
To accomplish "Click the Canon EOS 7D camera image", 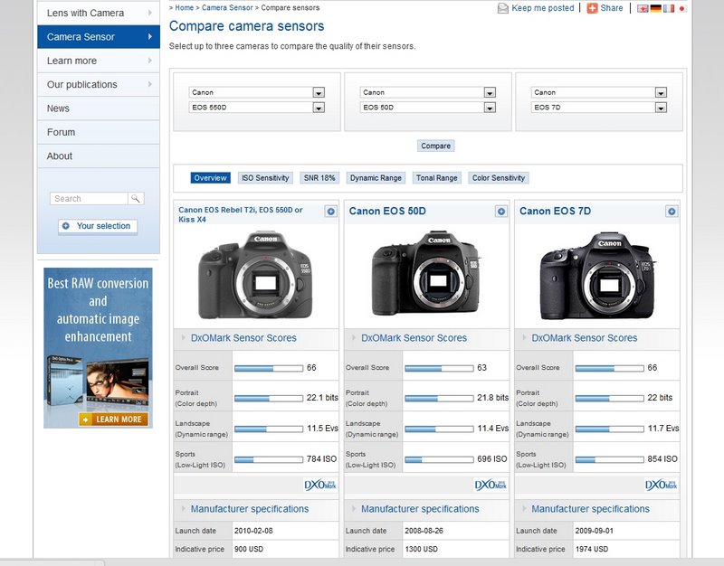I will 596,274.
